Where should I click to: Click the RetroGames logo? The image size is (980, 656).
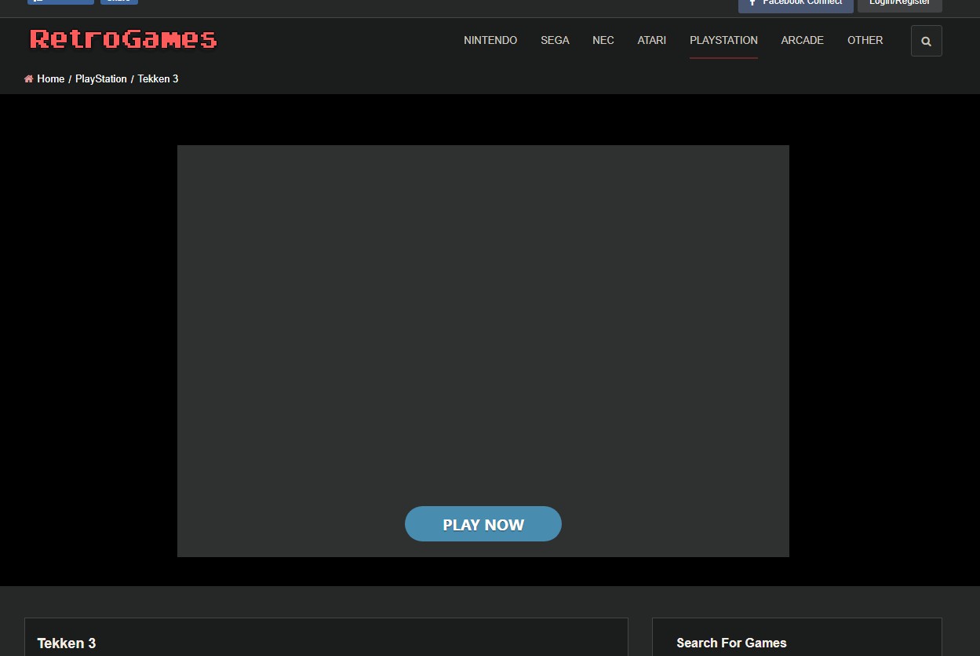point(123,38)
